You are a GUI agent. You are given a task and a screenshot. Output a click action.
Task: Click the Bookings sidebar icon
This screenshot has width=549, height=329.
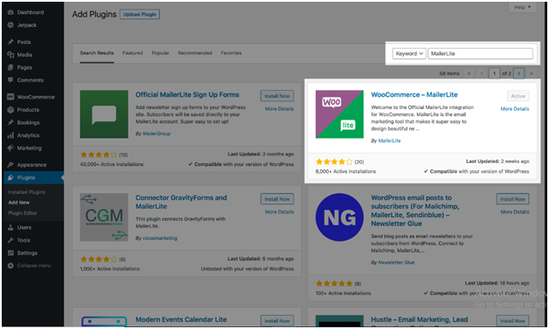(x=10, y=122)
